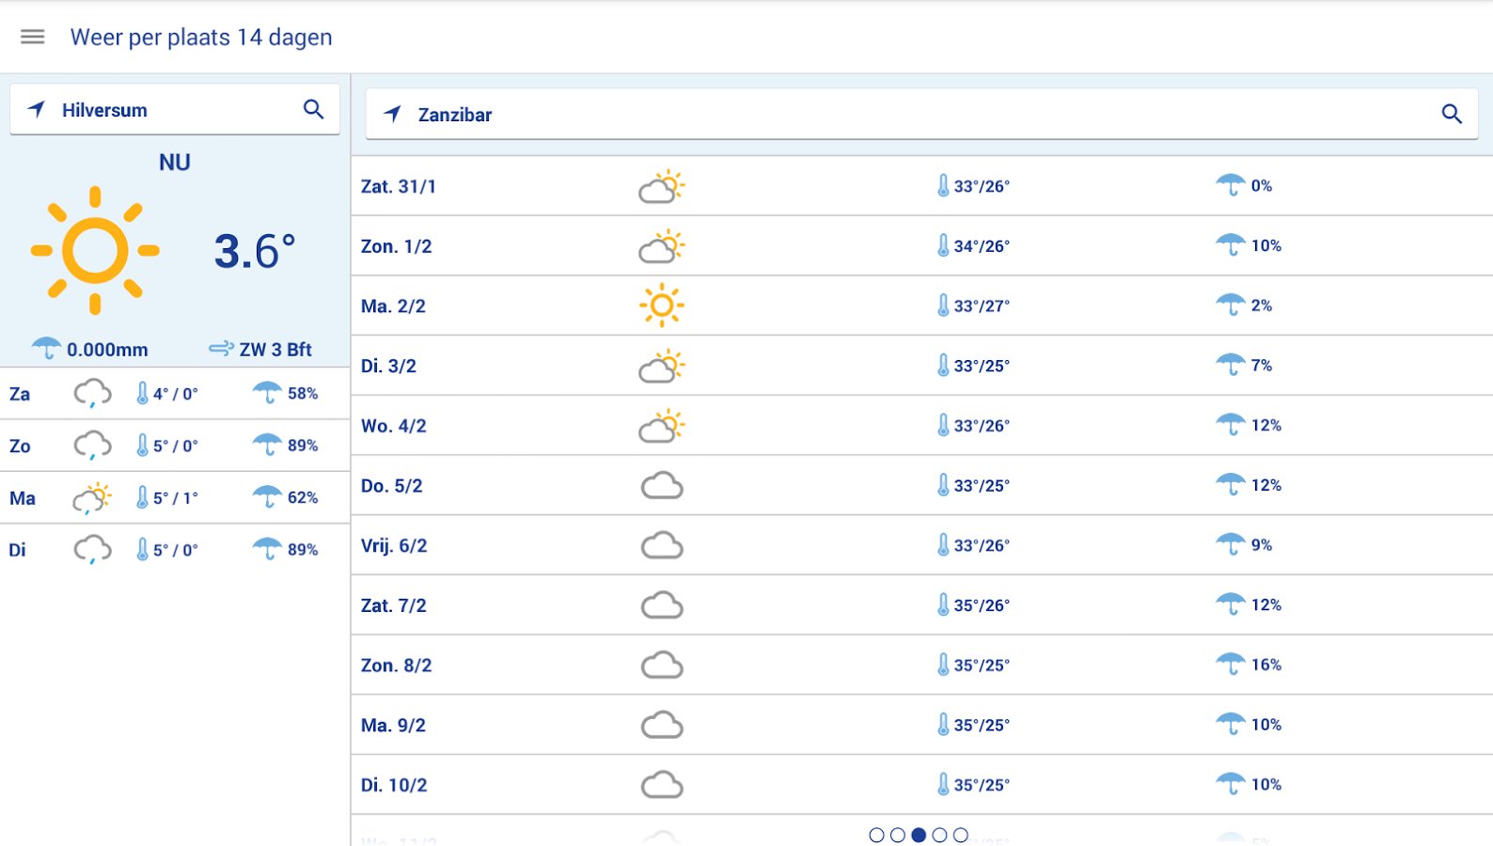Select date Wo. 4/2

(394, 426)
